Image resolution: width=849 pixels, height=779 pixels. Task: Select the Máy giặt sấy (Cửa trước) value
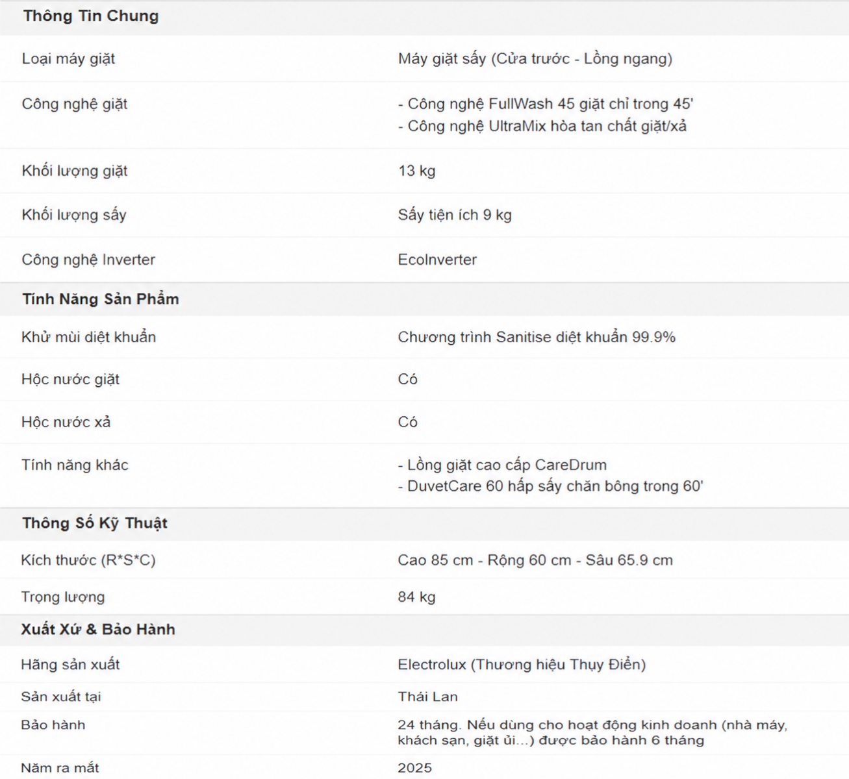(x=535, y=59)
